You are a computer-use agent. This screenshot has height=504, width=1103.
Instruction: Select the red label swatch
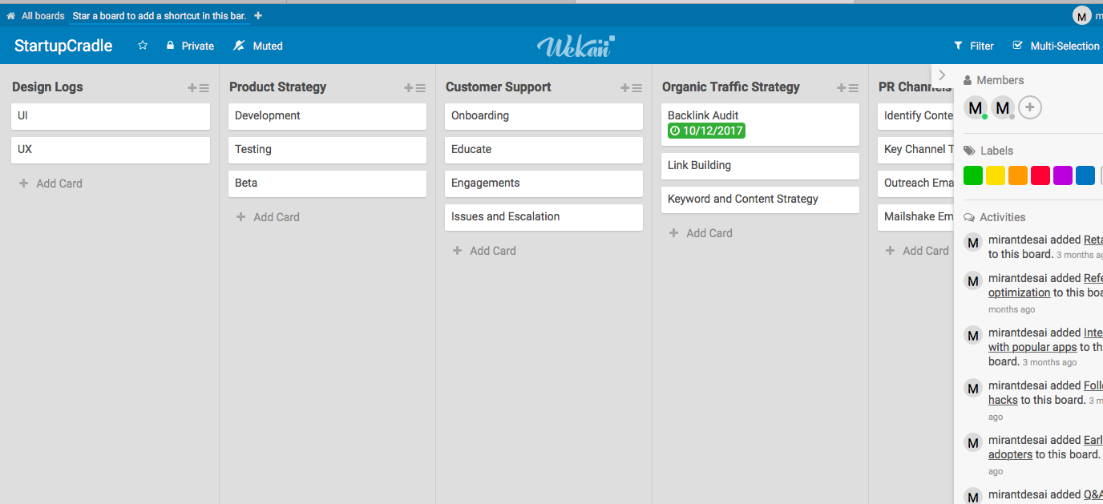(1040, 175)
